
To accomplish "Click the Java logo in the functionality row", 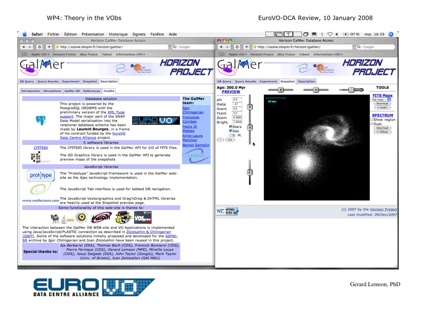I will 67,219.
